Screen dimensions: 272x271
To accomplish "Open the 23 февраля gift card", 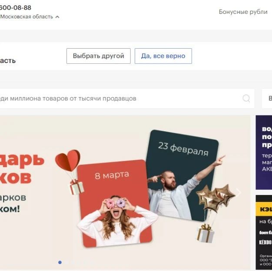I will (x=181, y=175).
